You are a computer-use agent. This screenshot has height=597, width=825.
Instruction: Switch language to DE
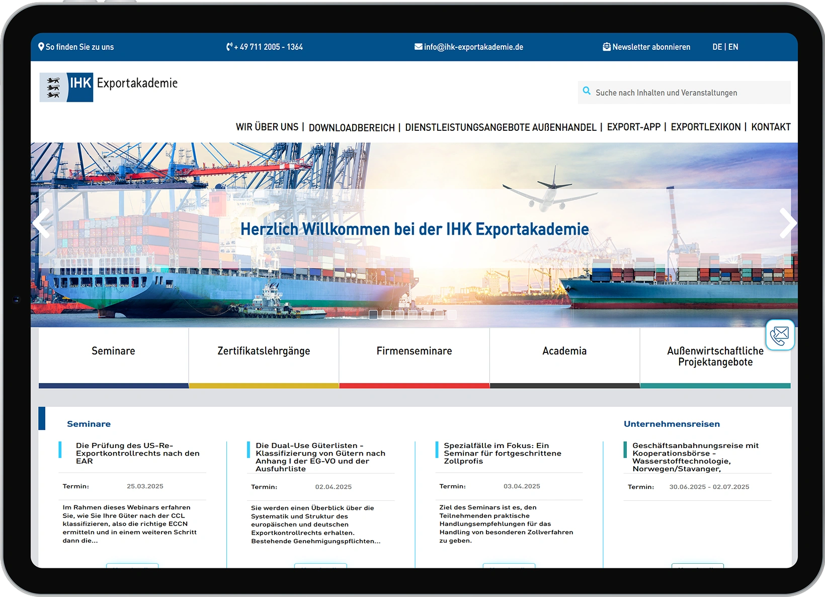[x=717, y=47]
